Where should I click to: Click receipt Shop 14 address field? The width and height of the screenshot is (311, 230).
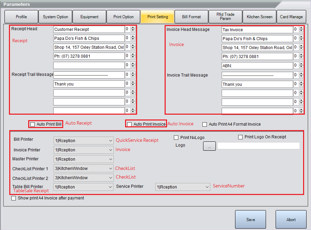(89, 47)
